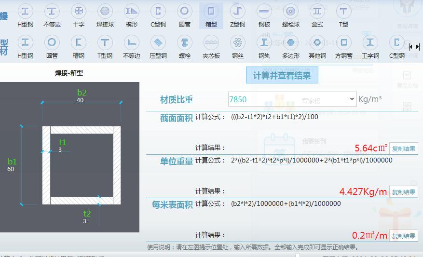Choose the 钢轨 rail steel icon

[264, 47]
